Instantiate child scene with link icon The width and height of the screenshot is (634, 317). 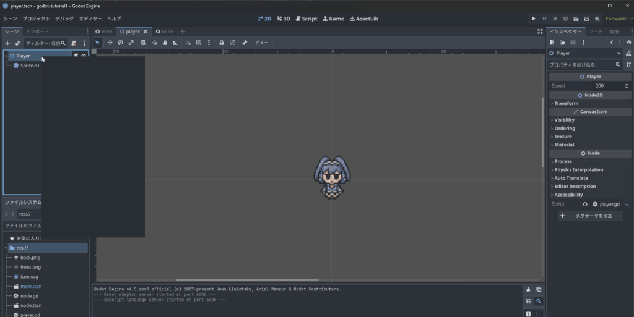18,43
